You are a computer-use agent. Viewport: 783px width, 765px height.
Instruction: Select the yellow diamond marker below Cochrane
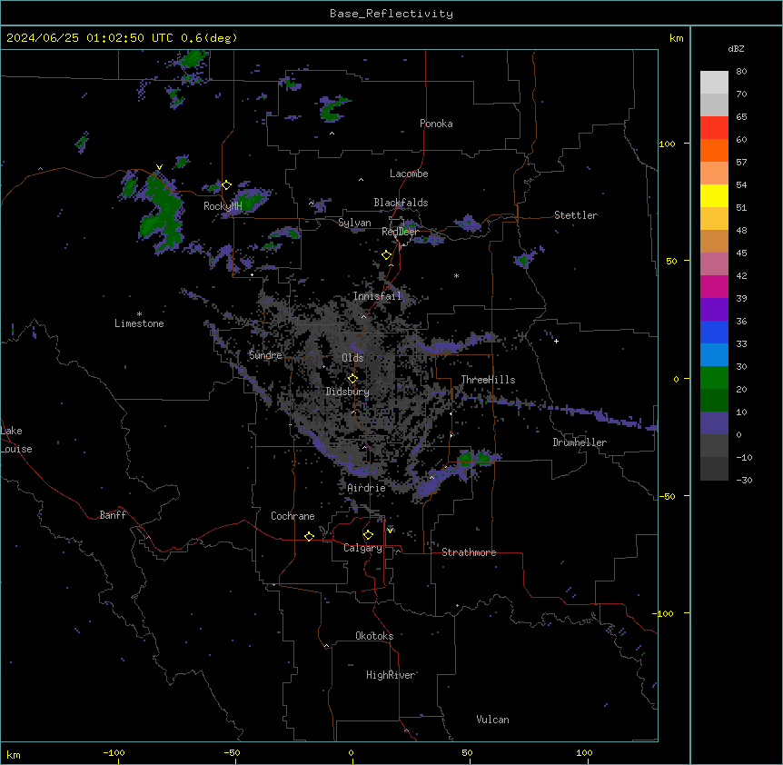[309, 536]
